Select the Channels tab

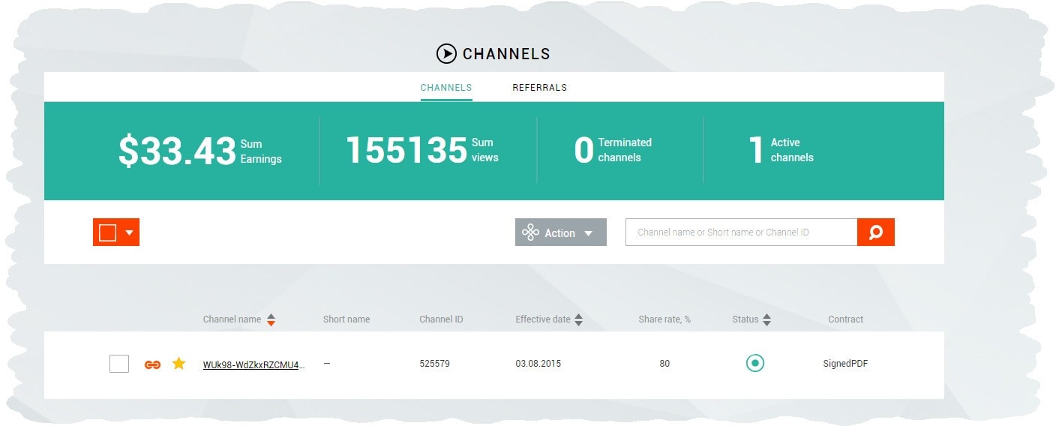point(446,88)
